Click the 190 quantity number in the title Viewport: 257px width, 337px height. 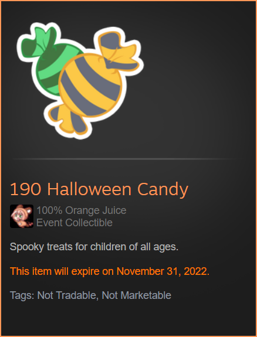tap(25, 189)
